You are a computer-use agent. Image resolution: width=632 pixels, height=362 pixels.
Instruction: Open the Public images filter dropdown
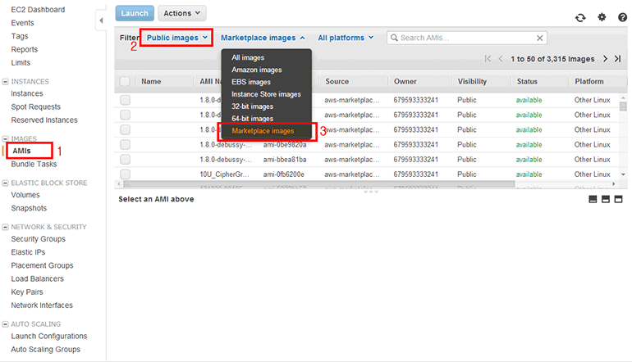(176, 38)
